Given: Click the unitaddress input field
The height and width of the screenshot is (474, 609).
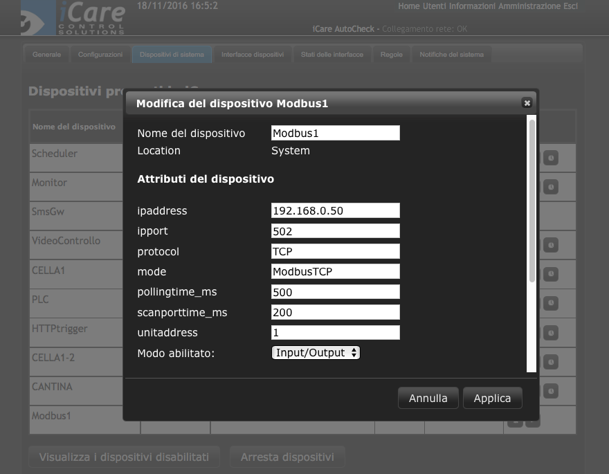Looking at the screenshot, I should (336, 333).
